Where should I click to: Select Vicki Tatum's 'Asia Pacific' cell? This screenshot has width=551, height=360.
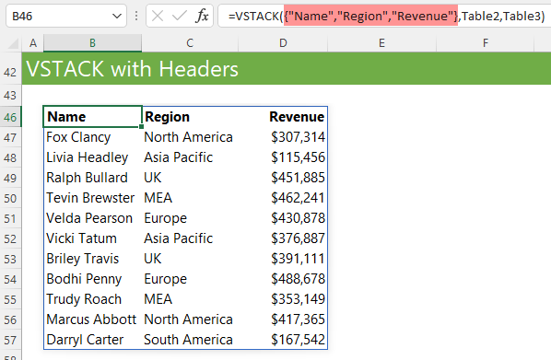point(190,238)
